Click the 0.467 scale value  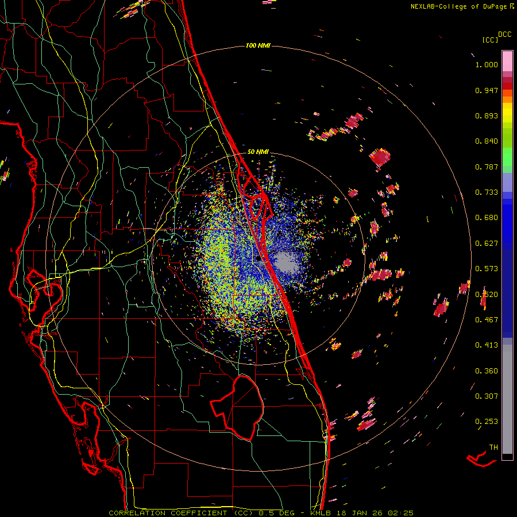(487, 320)
